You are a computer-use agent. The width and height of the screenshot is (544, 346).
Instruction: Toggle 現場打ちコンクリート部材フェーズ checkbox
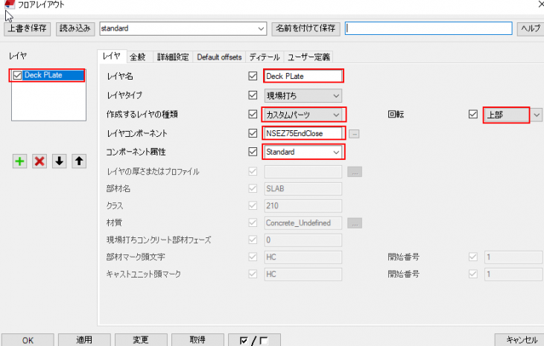(x=253, y=240)
